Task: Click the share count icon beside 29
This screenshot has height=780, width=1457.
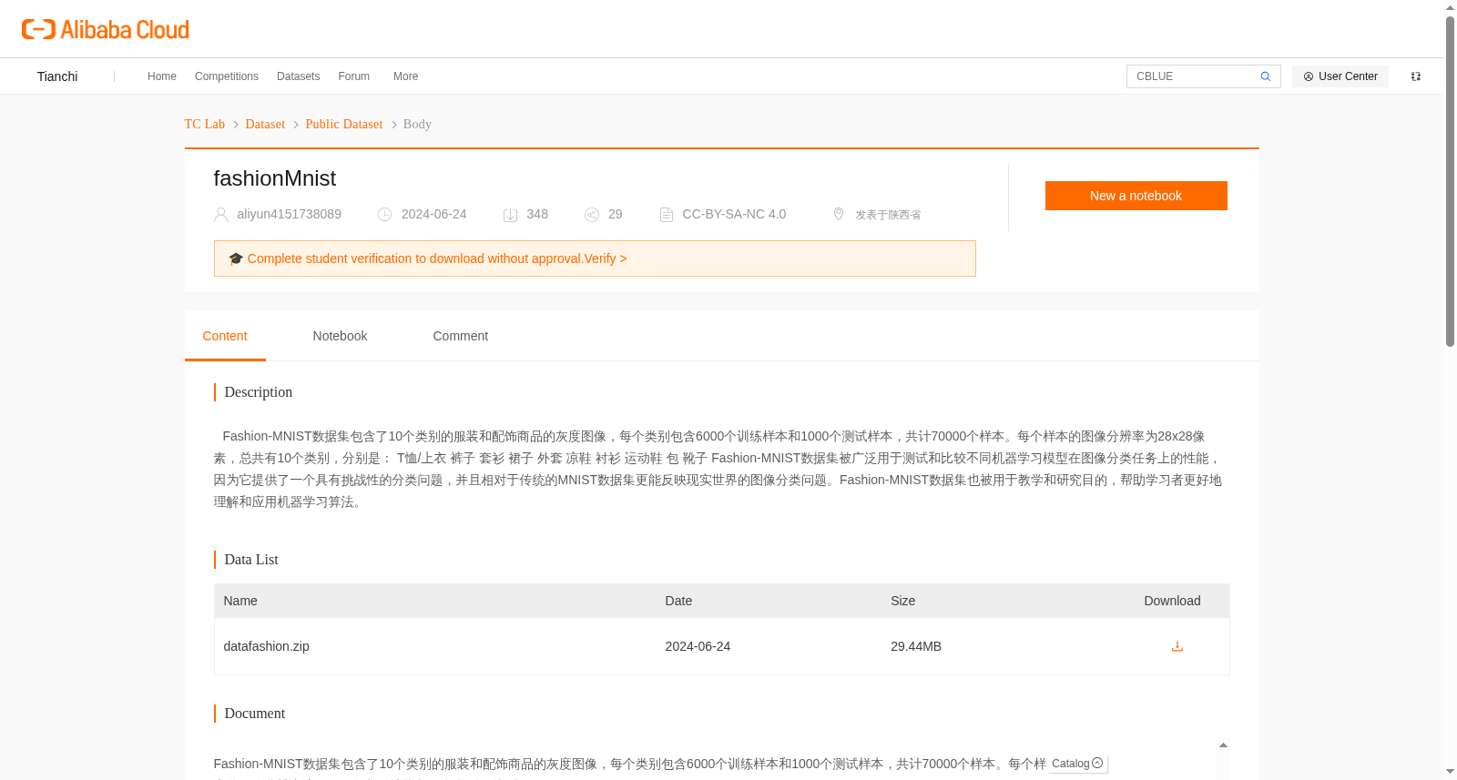Action: (592, 215)
